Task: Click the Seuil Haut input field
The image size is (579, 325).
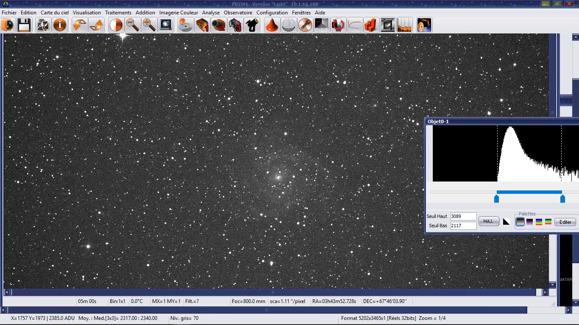Action: pos(463,216)
